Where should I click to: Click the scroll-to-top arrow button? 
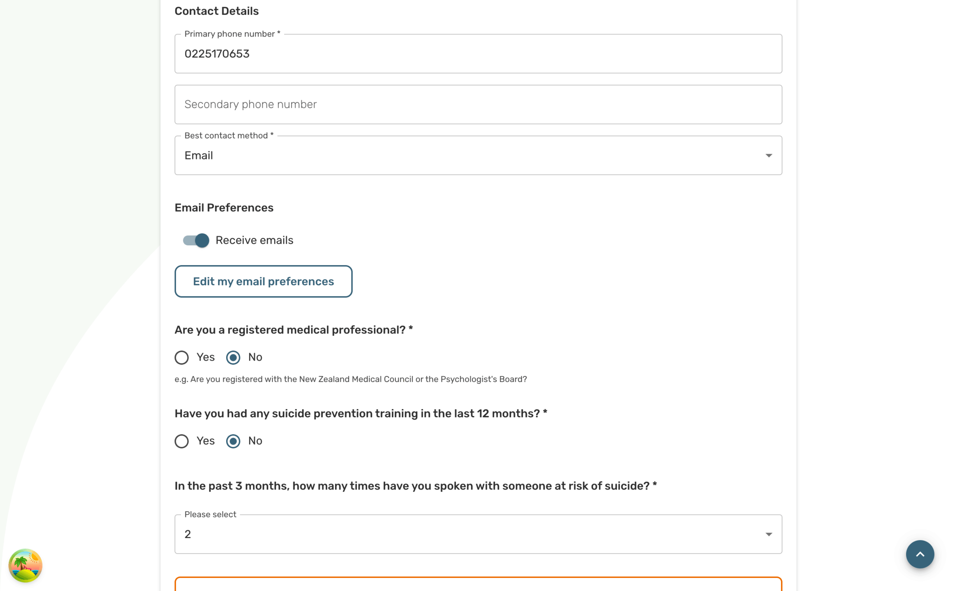pos(919,554)
